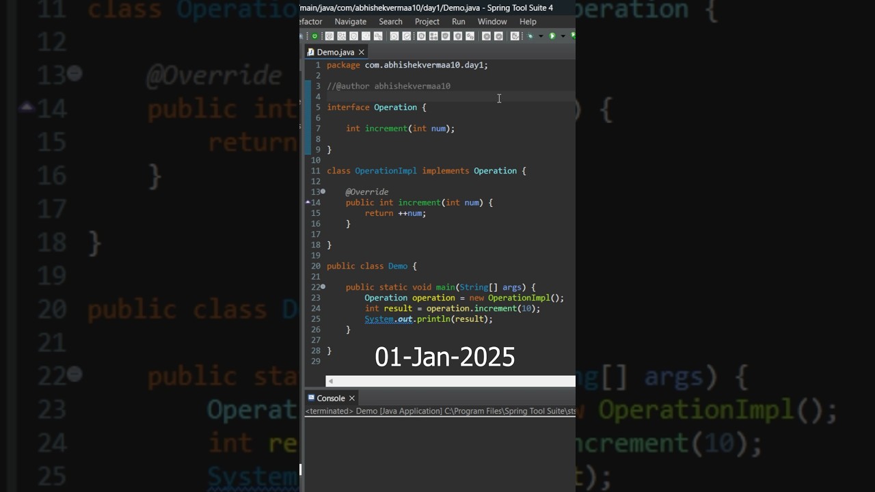Click comment '//@author abhishekvermaa10'
This screenshot has height=492, width=875.
(388, 86)
